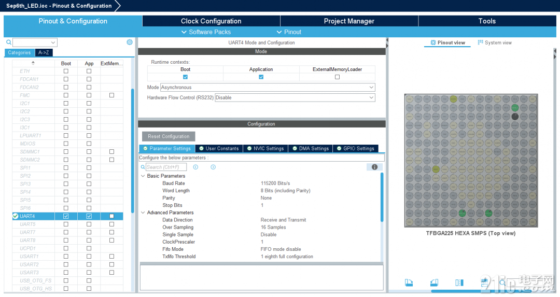Open the peripheral search combo box

coord(35,43)
